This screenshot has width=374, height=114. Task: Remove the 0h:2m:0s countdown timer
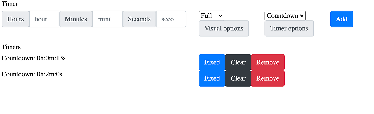click(268, 78)
